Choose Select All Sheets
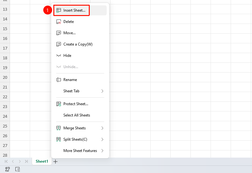The image size is (252, 173). click(x=80, y=115)
